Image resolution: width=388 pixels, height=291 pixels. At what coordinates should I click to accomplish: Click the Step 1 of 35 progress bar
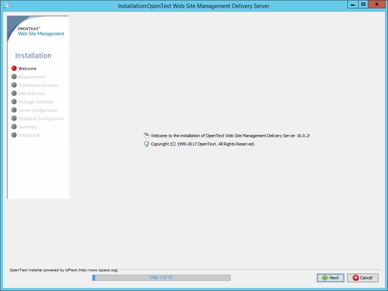[161, 278]
